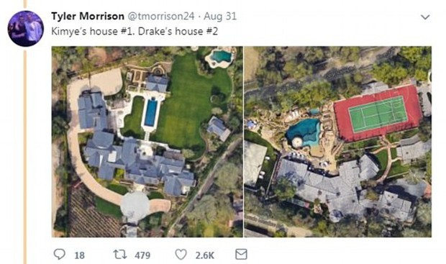Click the vertical thread line below the avatar
Viewport: 446px width, 264px height.
click(x=24, y=155)
